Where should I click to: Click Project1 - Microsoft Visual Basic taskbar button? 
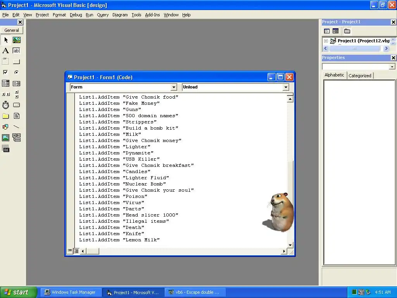click(x=133, y=292)
